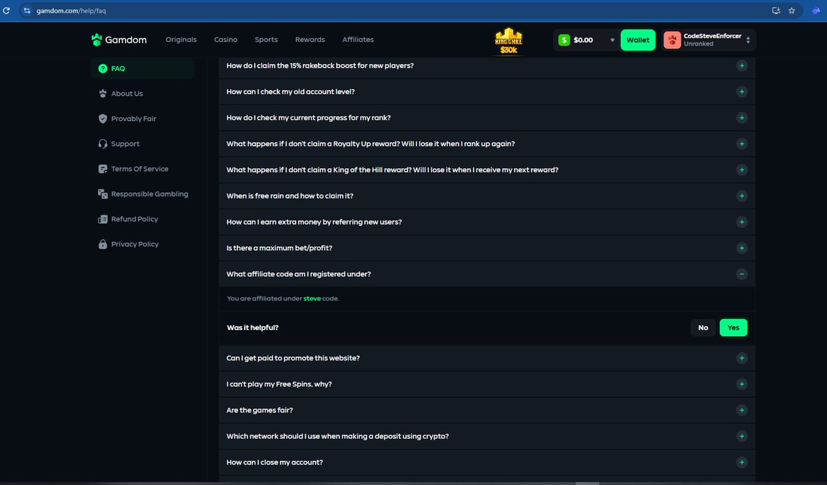
Task: Click the CodeSteveEnforcer avatar icon
Action: click(672, 40)
